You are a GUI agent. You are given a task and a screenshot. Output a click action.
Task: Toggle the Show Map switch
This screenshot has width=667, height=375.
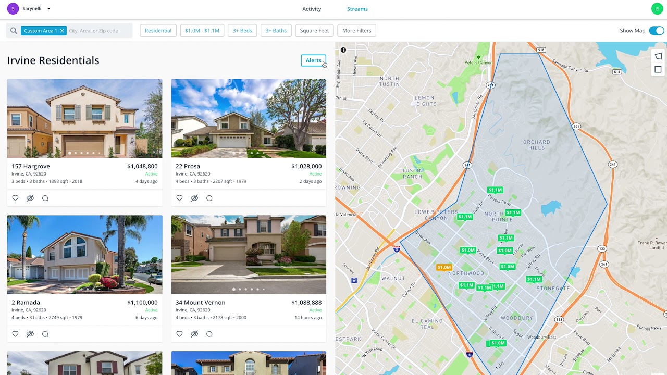pos(657,31)
